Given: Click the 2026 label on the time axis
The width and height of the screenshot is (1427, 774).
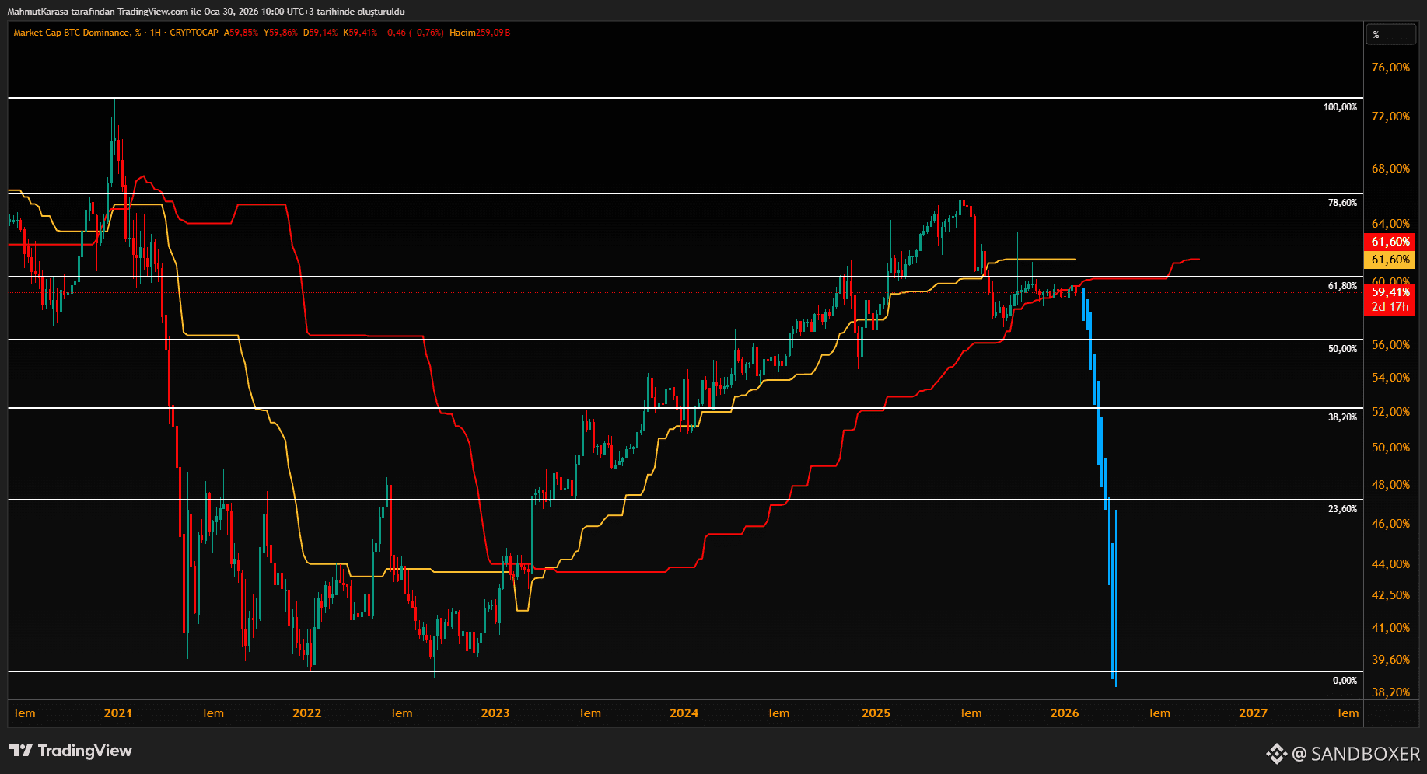Looking at the screenshot, I should [x=1065, y=713].
